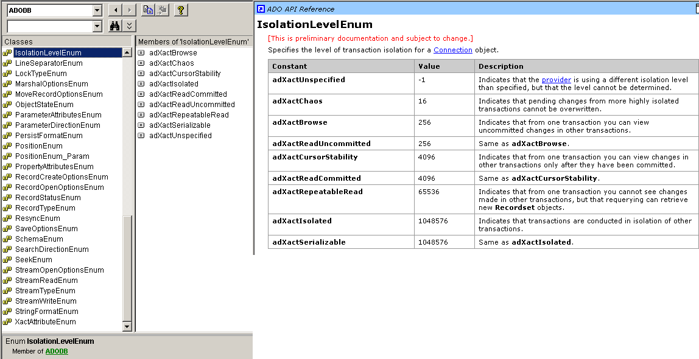This screenshot has height=359, width=699.
Task: Click ADO API Reference title icon
Action: pyautogui.click(x=261, y=9)
